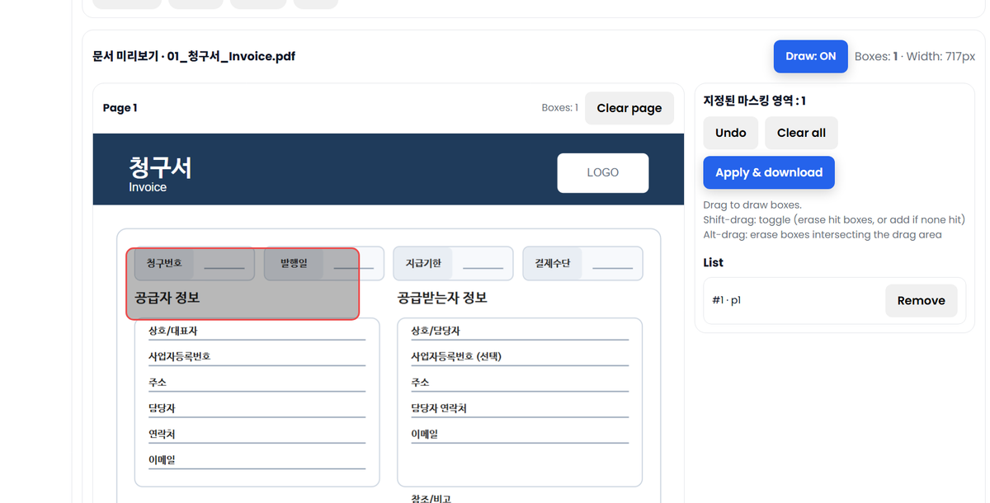Image resolution: width=990 pixels, height=503 pixels.
Task: Click Clear all to erase every box
Action: pos(800,133)
